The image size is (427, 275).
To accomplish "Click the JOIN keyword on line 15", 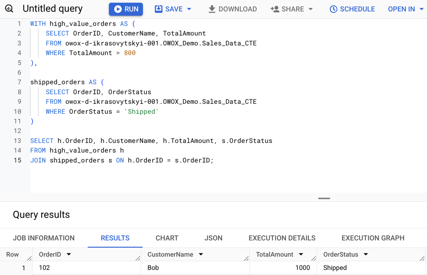I will [38, 160].
